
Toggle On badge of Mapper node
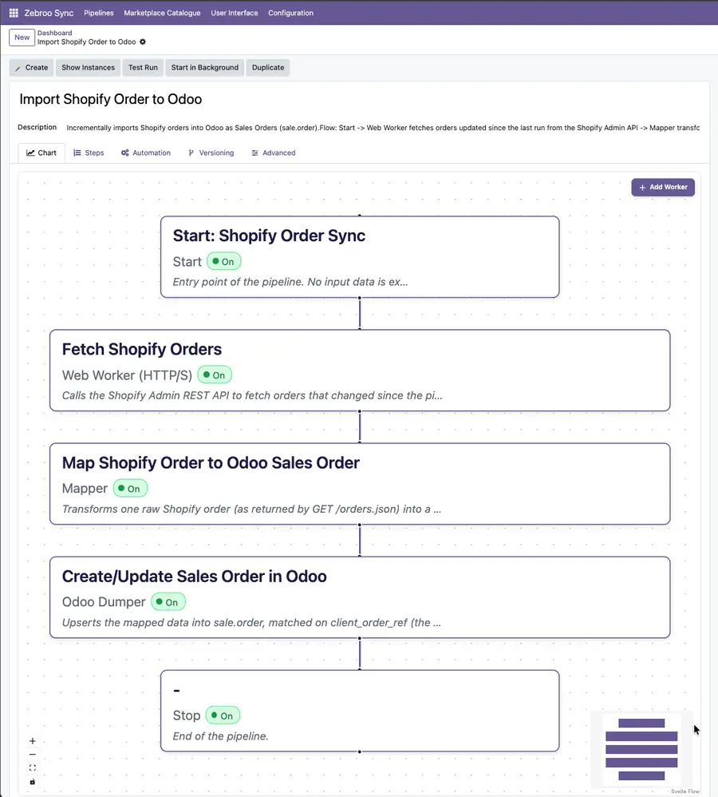pyautogui.click(x=130, y=489)
